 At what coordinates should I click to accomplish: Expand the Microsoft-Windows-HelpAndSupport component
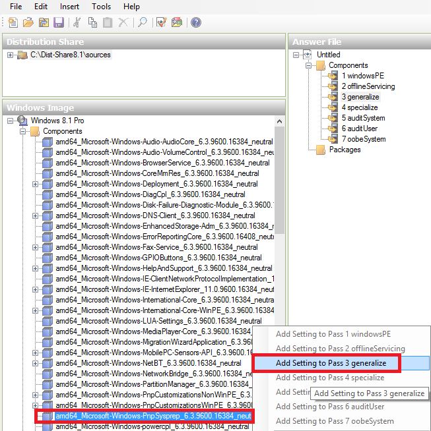tap(35, 268)
